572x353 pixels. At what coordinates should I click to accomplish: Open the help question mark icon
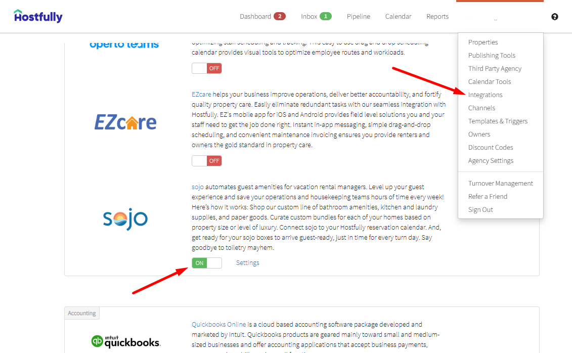pyautogui.click(x=555, y=17)
